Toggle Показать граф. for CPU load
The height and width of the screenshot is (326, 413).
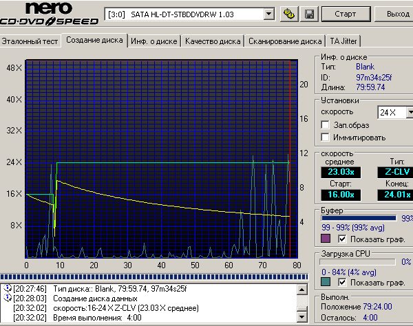click(342, 282)
